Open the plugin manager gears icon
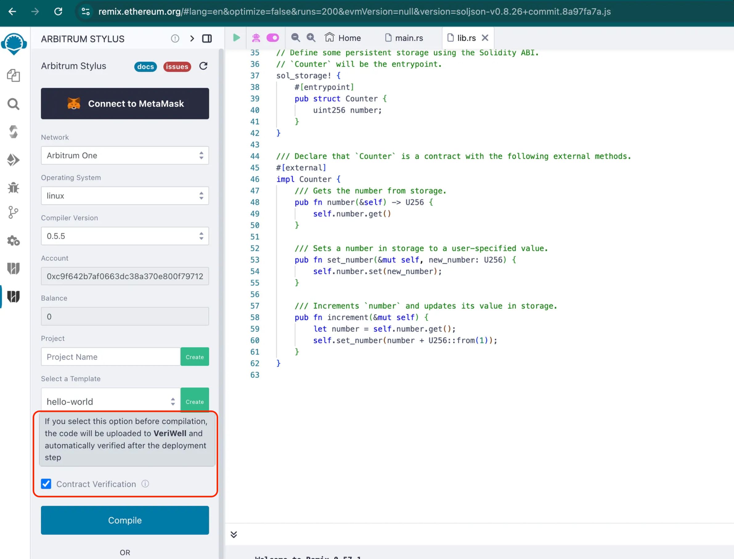The height and width of the screenshot is (559, 734). (x=13, y=241)
